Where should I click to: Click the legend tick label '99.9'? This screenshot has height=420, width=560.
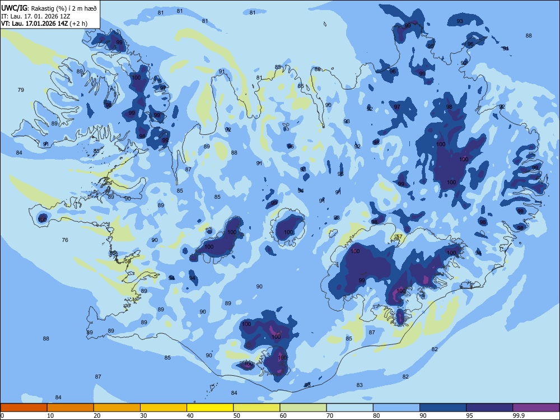pos(519,416)
